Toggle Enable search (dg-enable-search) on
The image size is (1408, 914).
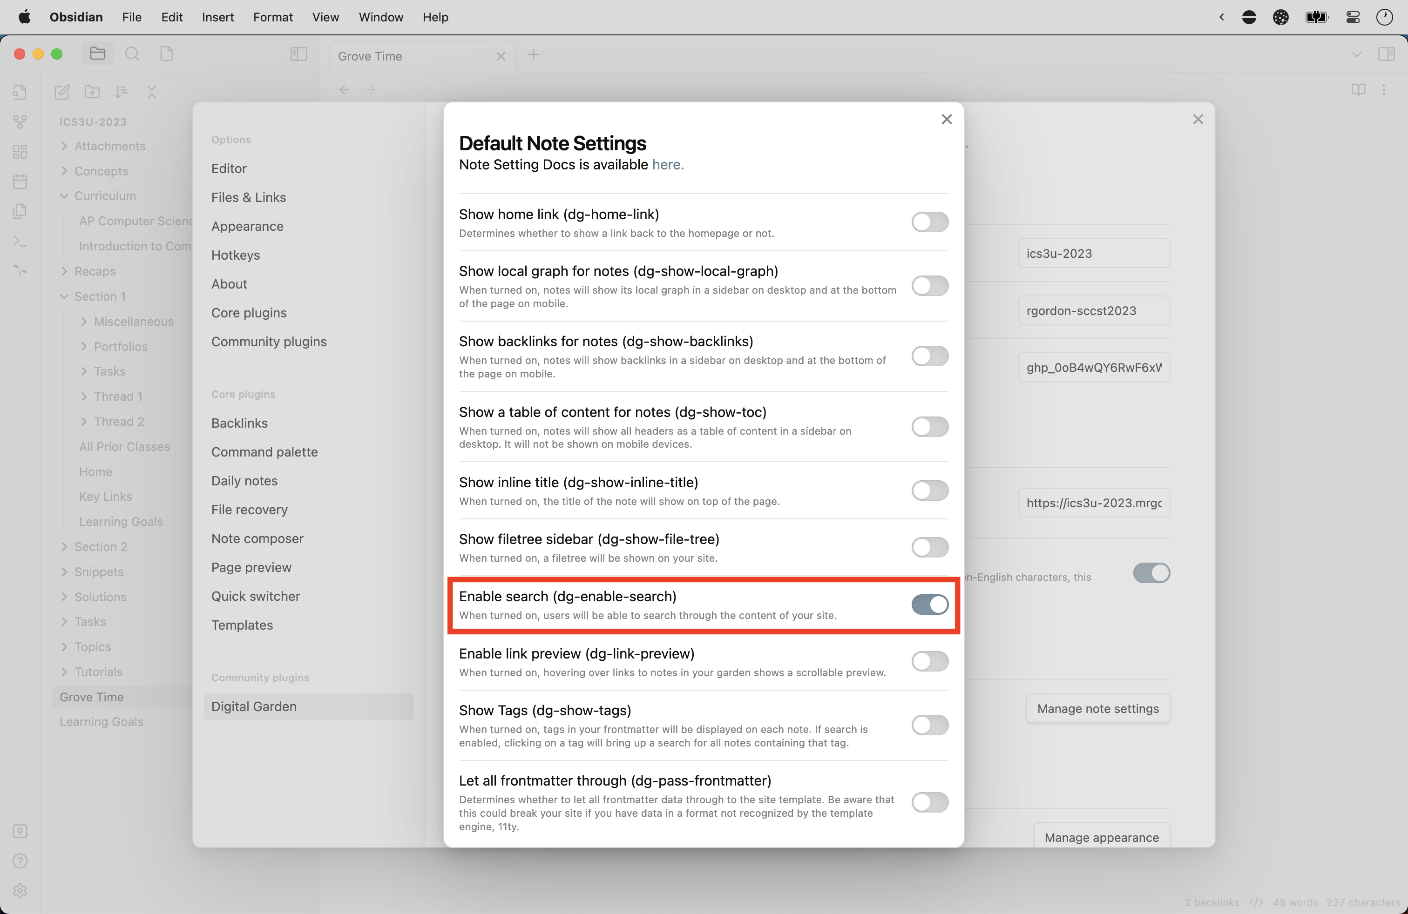click(x=929, y=603)
